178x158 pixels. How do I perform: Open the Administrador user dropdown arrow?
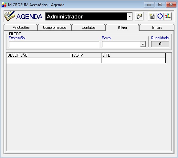tap(130, 17)
